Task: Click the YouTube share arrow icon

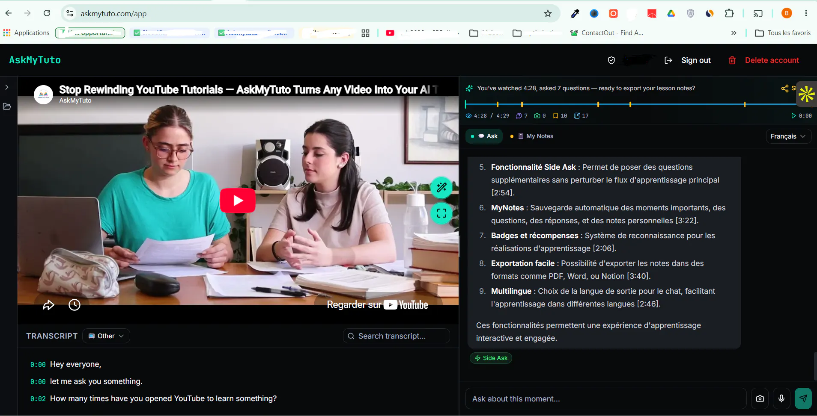Action: click(x=48, y=305)
